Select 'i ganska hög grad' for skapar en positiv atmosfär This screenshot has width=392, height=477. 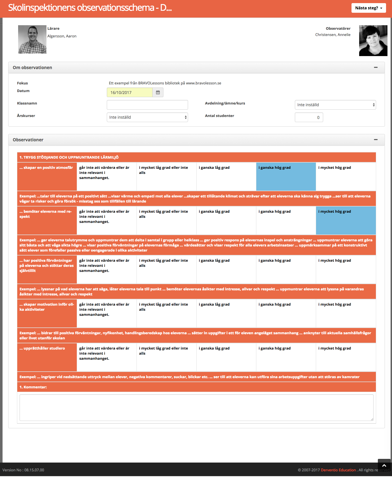[x=286, y=176]
